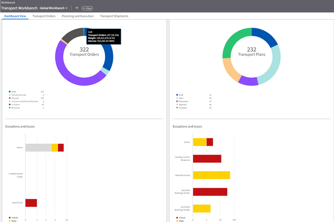
Task: Open the Planning and Execution tab
Action: coord(78,16)
